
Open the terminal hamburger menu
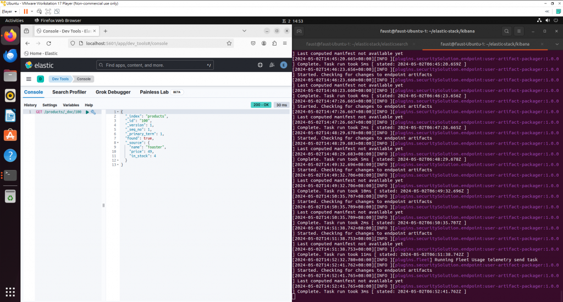(519, 31)
